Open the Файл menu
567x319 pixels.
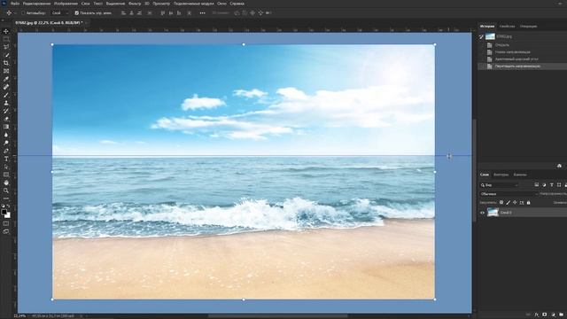15,4
